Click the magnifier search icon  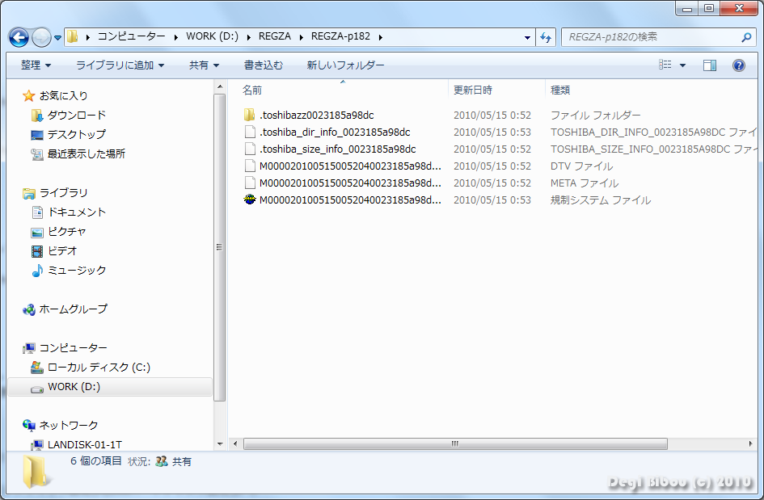point(746,37)
